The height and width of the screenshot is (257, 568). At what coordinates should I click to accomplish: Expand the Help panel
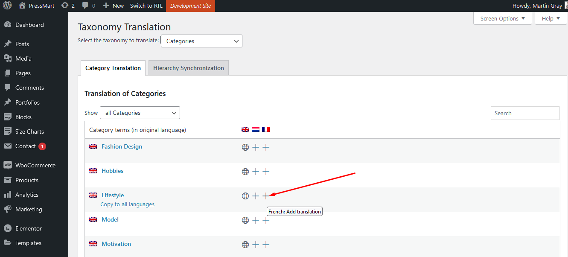(x=551, y=18)
